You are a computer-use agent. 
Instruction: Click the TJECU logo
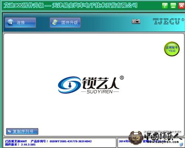click(x=168, y=21)
